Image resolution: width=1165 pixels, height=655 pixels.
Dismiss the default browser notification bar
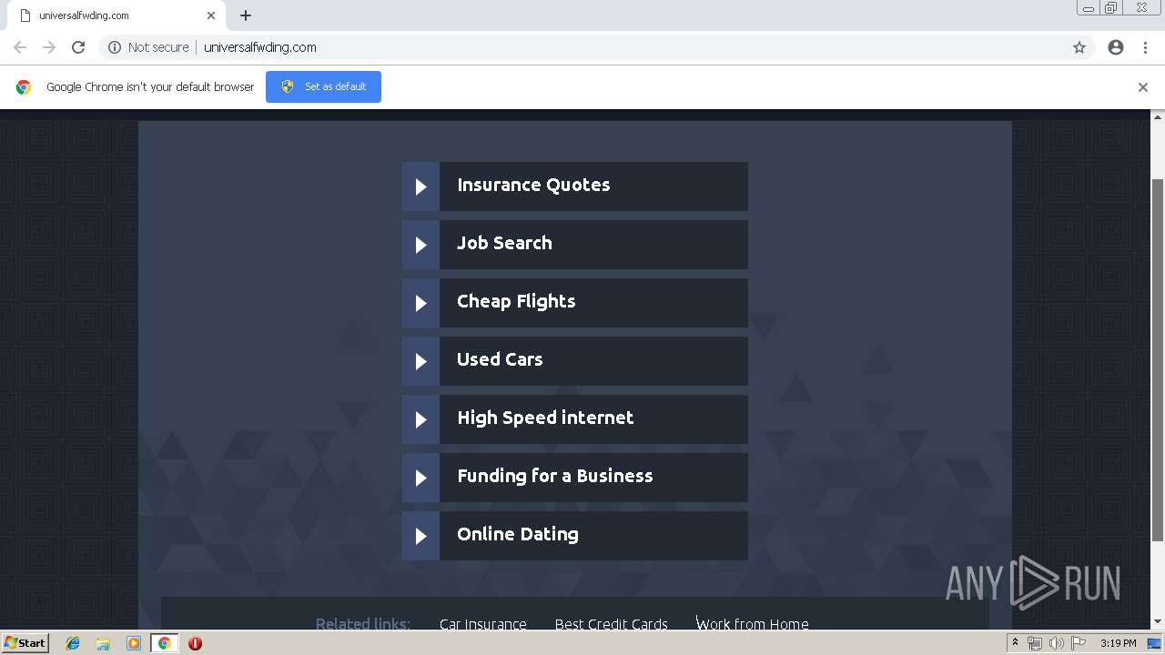tap(1143, 87)
